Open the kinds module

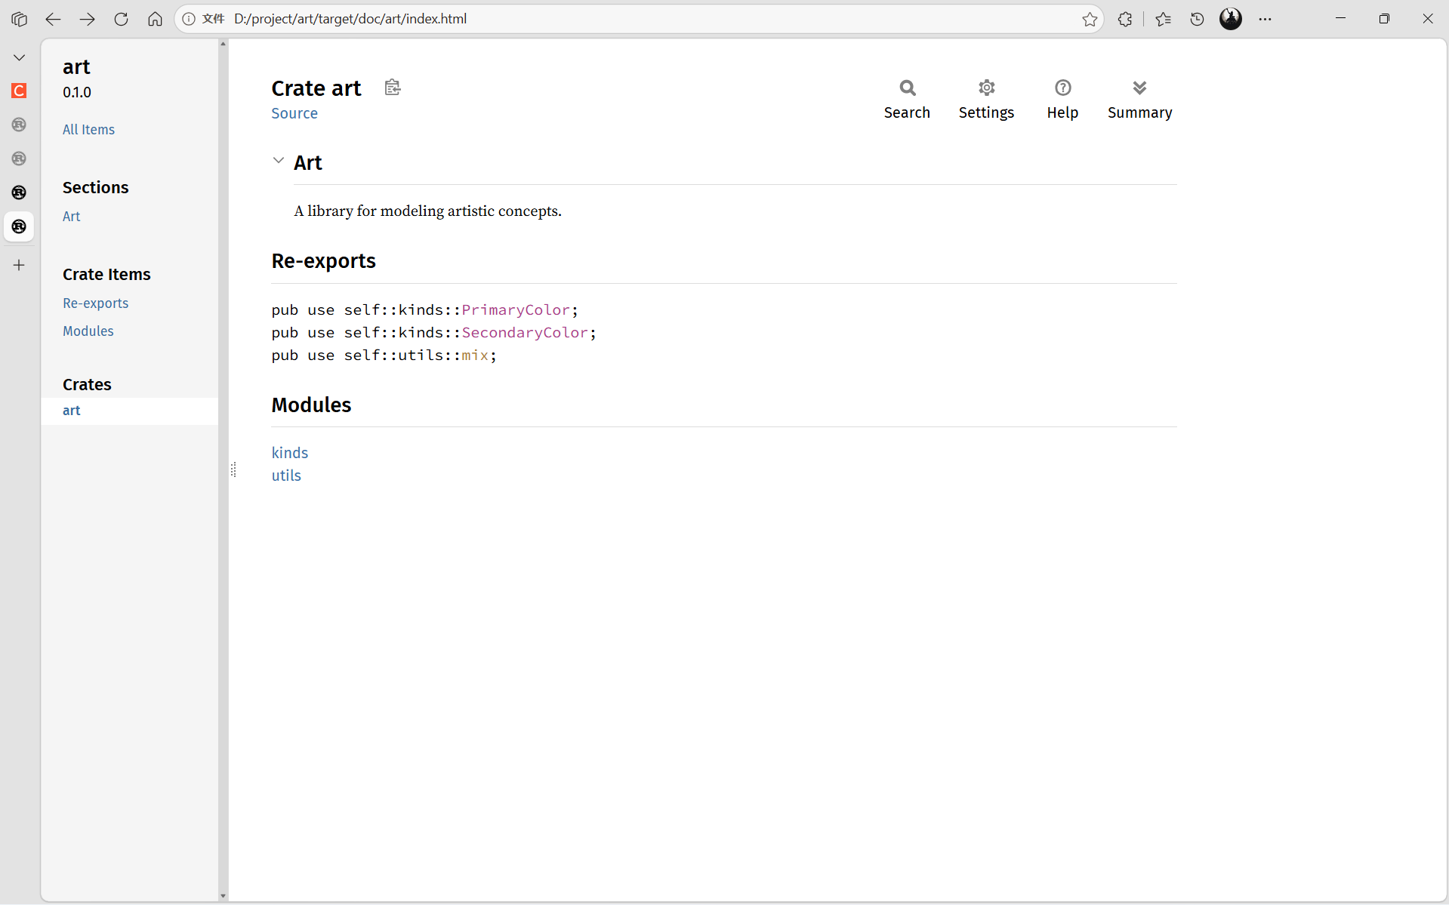[x=290, y=453]
